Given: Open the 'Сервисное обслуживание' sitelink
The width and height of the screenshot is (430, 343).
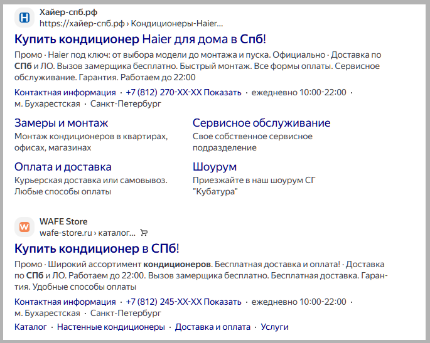Looking at the screenshot, I should 261,123.
